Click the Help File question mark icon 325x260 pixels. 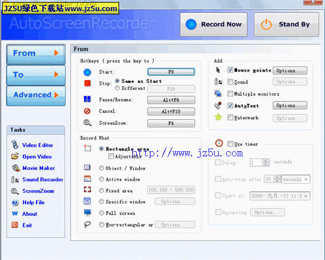click(15, 203)
